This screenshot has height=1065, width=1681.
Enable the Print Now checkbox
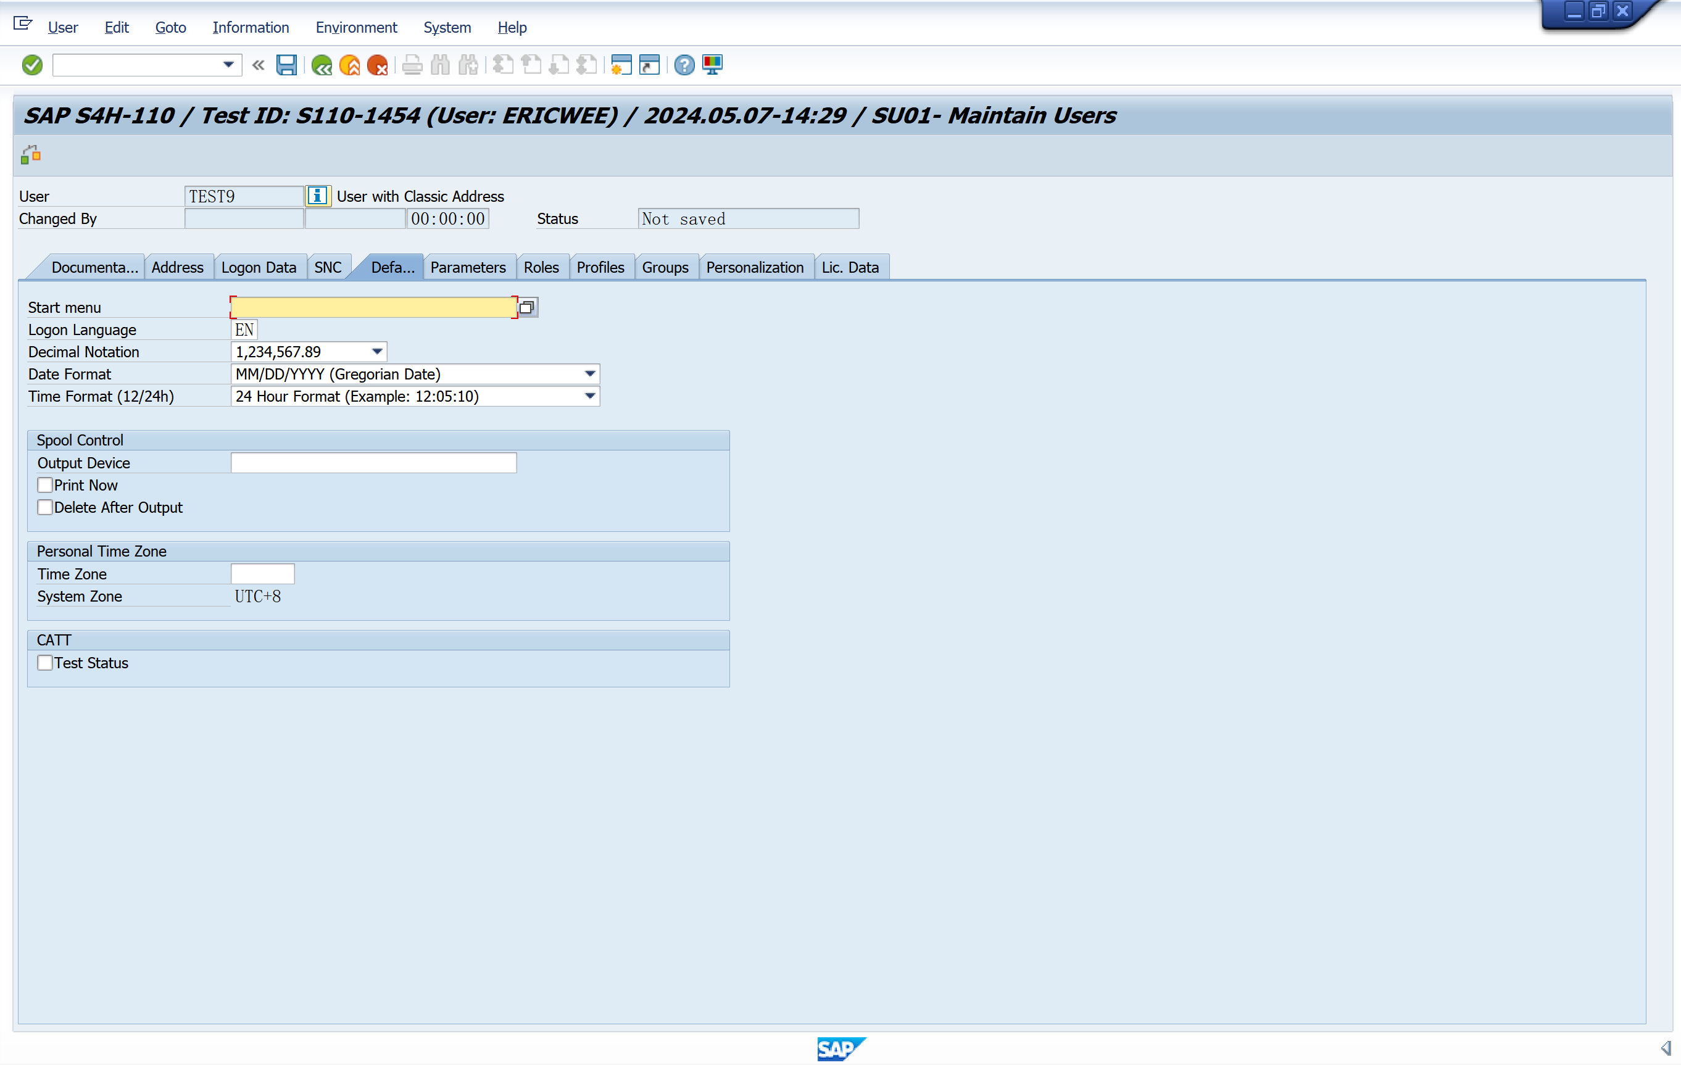[46, 485]
